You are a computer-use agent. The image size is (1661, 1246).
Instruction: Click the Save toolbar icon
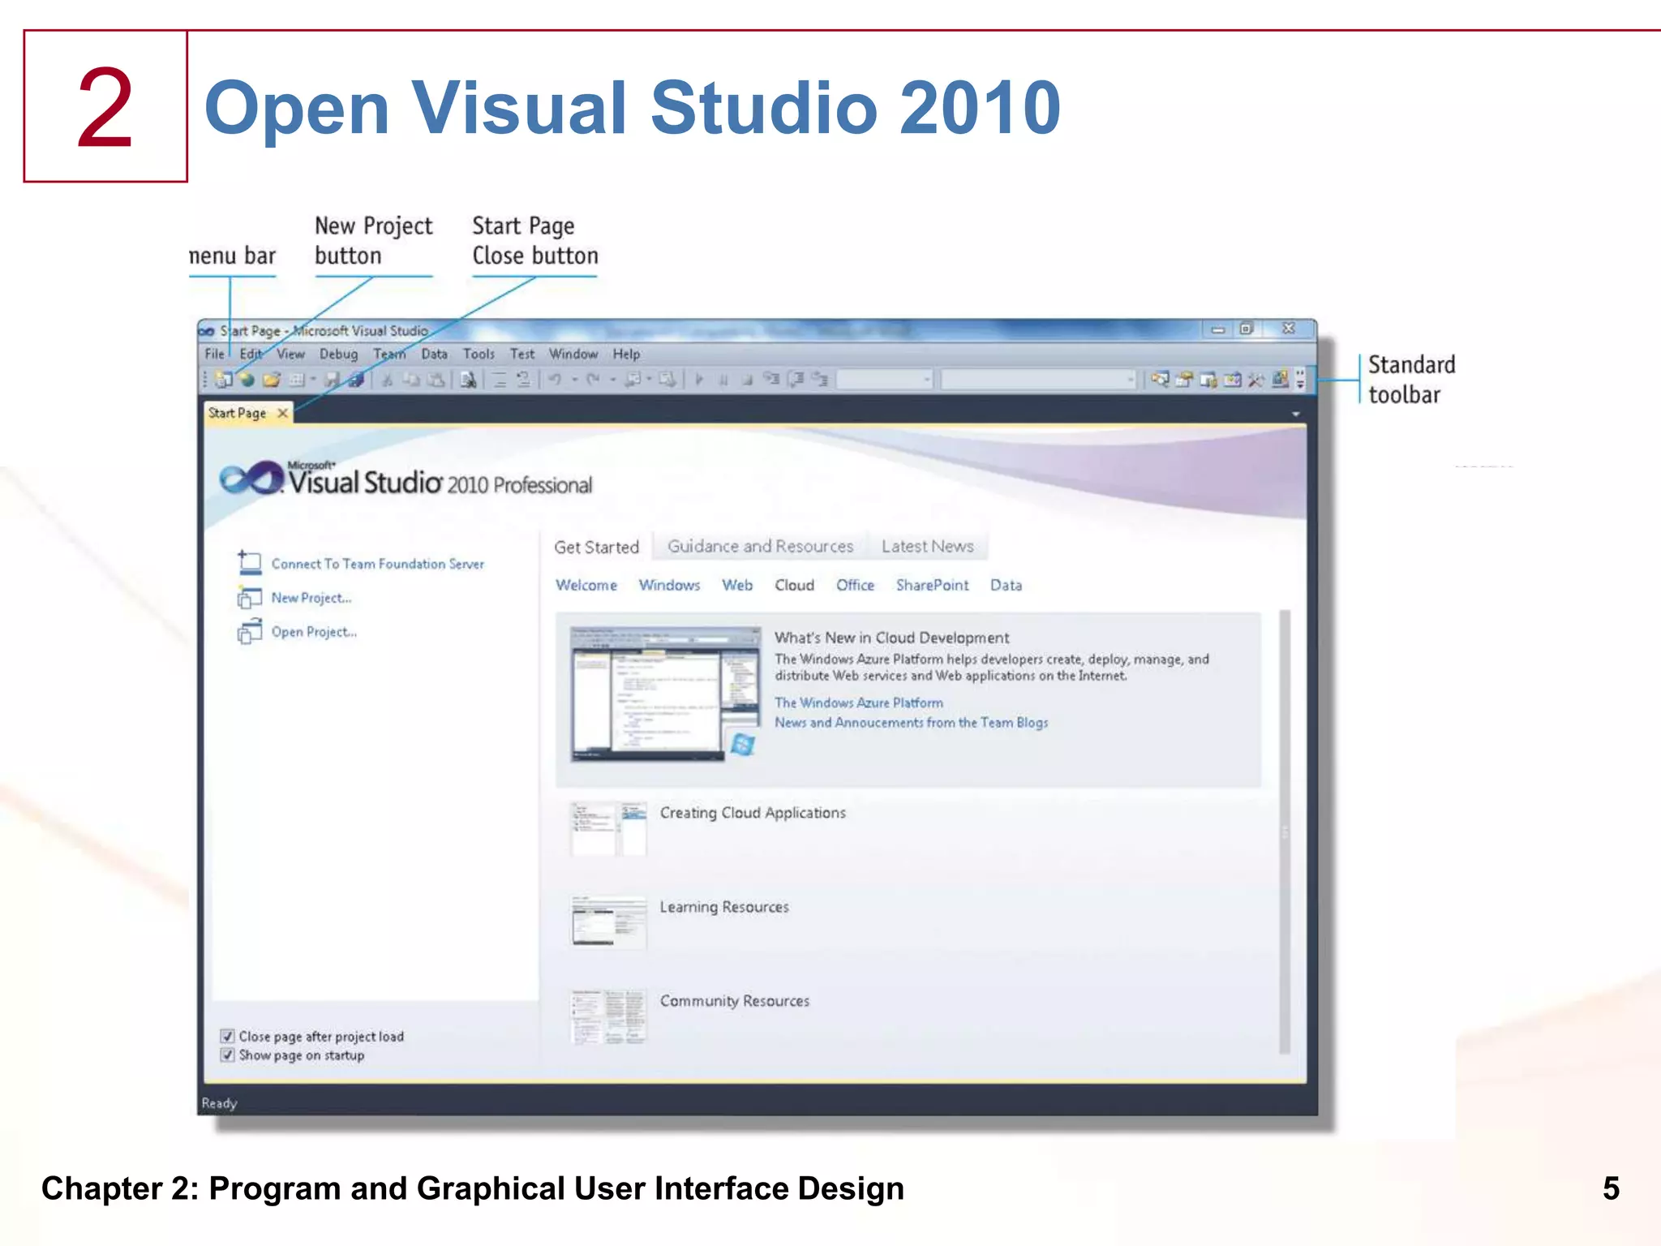pos(332,380)
